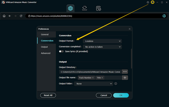
Task: Open the Output folder dropdown
Action: coord(94,84)
